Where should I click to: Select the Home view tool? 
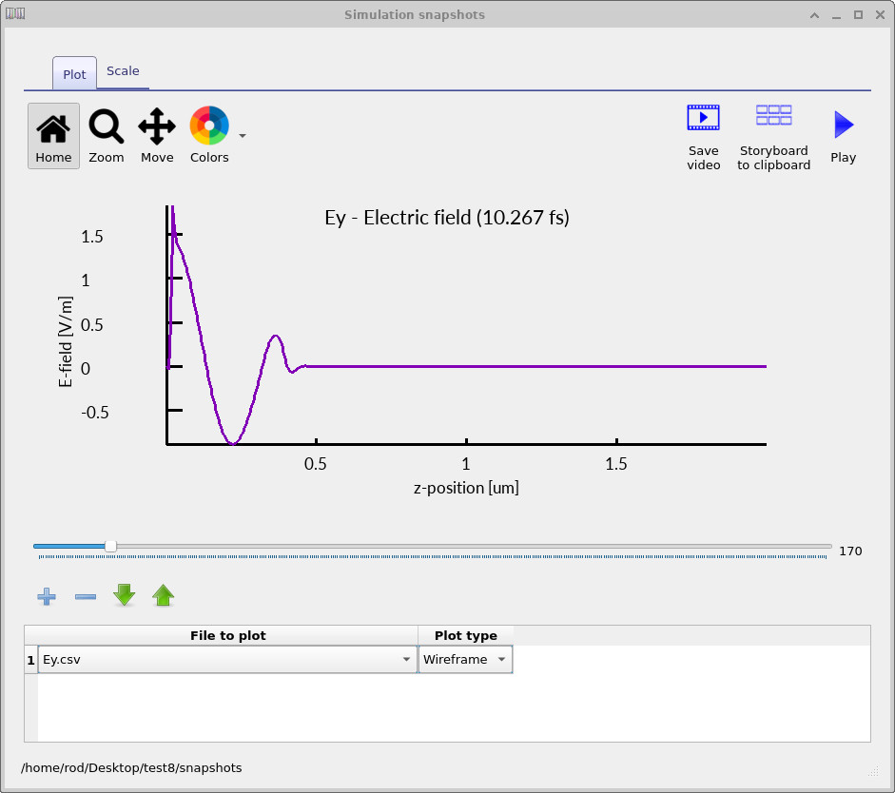53,133
